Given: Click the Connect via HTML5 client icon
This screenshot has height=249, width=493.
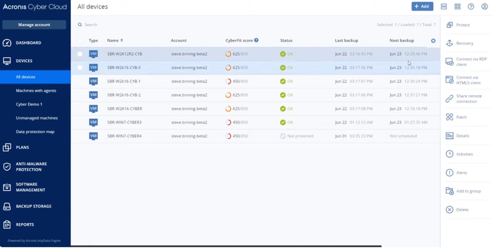Looking at the screenshot, I should [x=450, y=80].
